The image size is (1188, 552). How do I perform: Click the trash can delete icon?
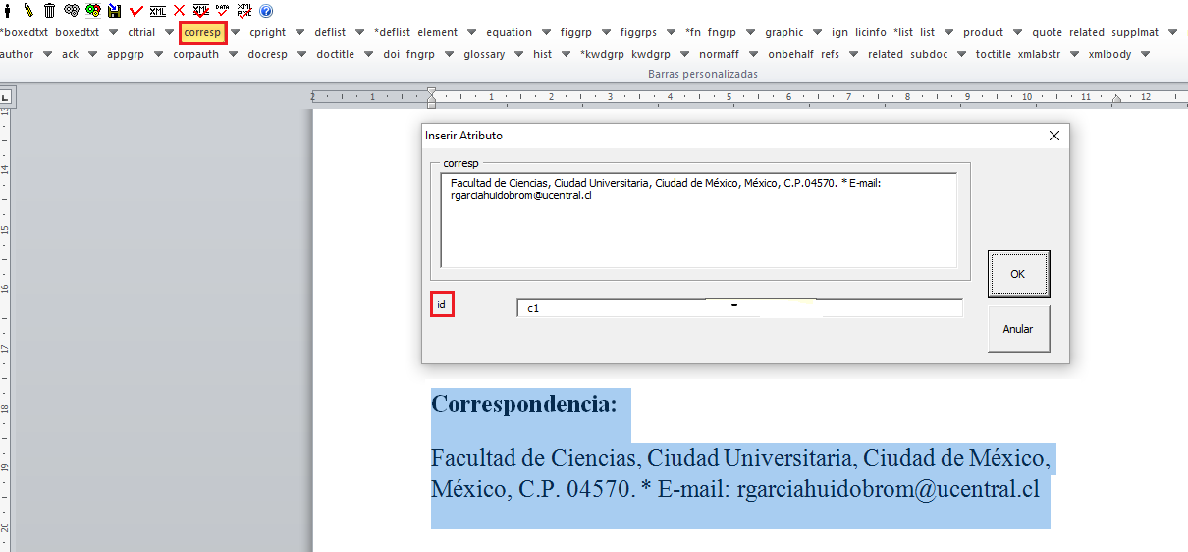[x=49, y=10]
